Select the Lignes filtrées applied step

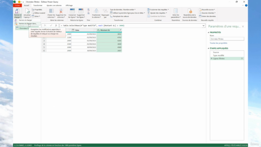coord(227,58)
